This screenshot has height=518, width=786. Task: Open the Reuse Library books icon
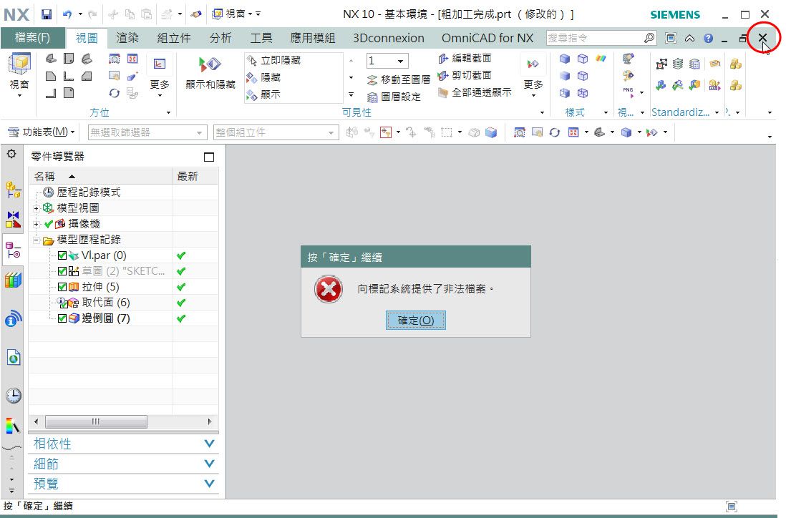pos(13,280)
